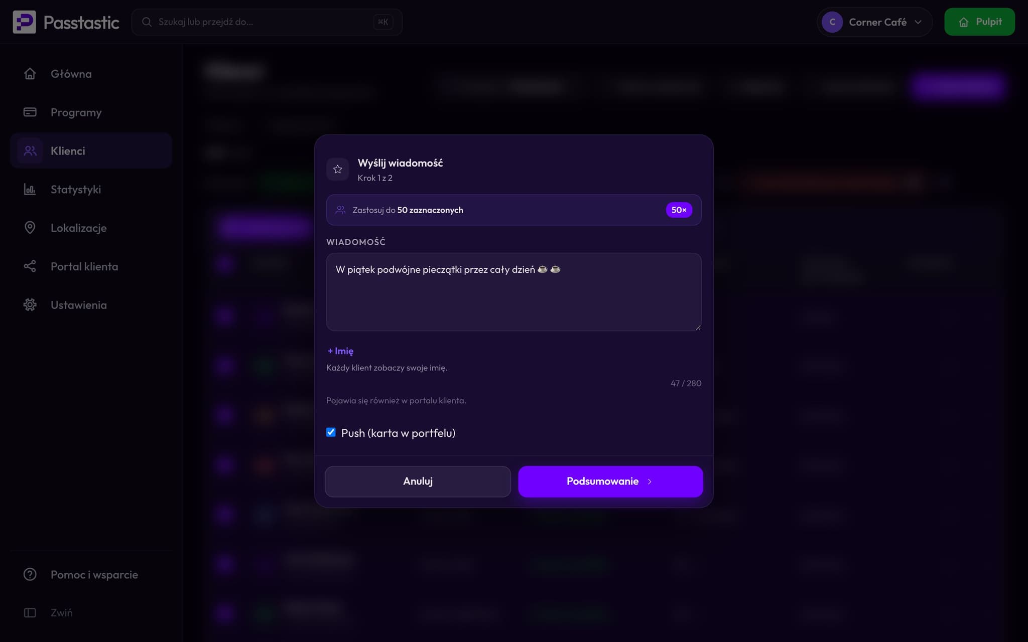The height and width of the screenshot is (642, 1028).
Task: Click the Szukaj lub przejdź do search field
Action: [267, 22]
